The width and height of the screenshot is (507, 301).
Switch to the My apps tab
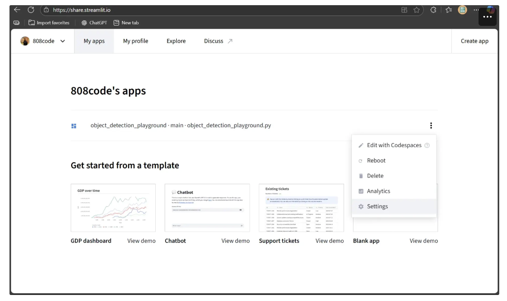(x=94, y=41)
